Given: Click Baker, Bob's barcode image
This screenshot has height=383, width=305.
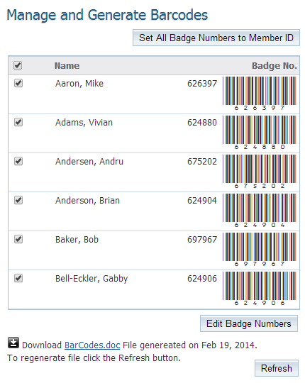Looking at the screenshot, I should coord(260,250).
